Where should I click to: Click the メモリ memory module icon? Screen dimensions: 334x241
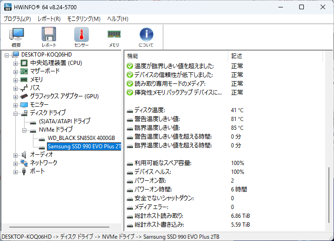(x=114, y=37)
